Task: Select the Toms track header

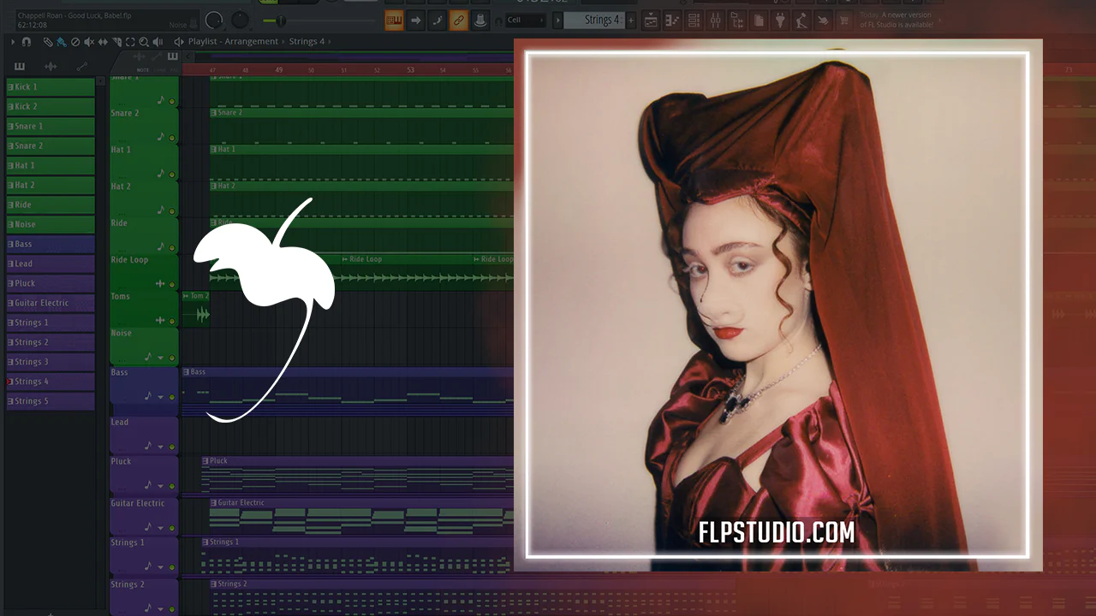Action: (144, 309)
